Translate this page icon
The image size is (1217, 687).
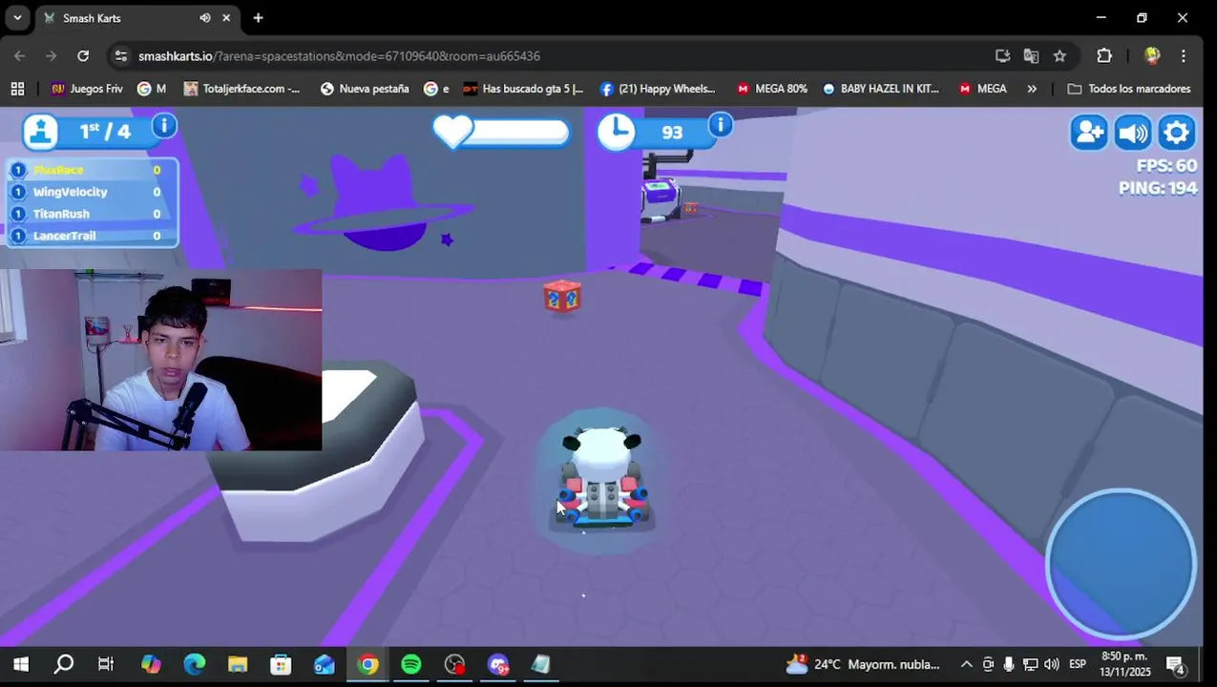click(1031, 56)
